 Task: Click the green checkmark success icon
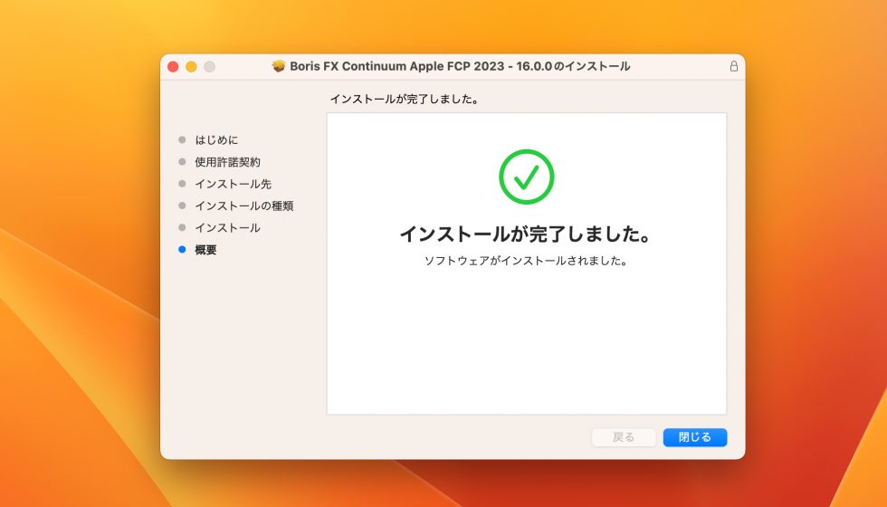[x=526, y=177]
